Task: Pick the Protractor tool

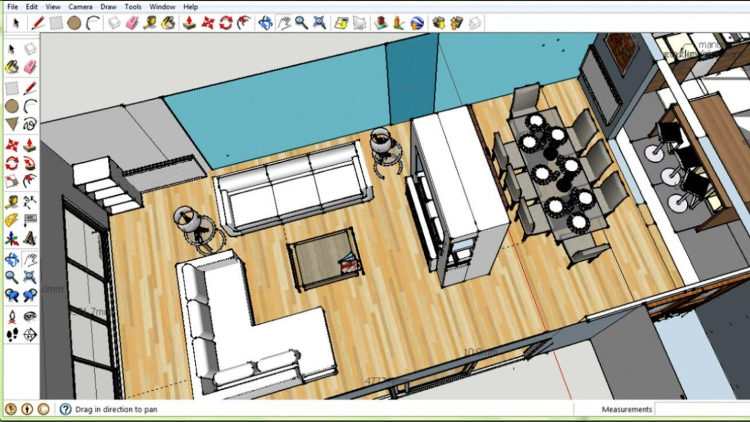Action: coord(12,220)
